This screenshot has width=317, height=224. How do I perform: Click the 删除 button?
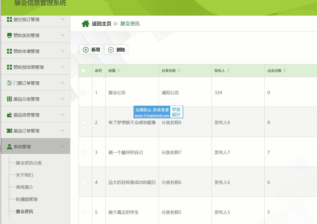point(116,50)
